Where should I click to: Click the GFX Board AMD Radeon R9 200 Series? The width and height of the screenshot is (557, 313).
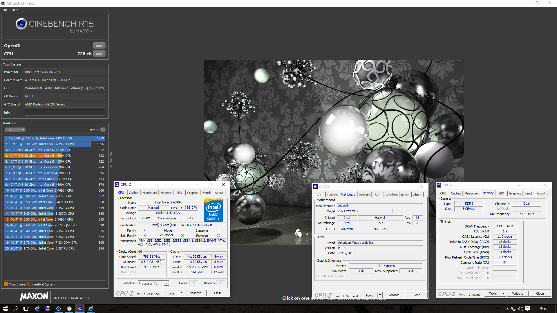(64, 104)
